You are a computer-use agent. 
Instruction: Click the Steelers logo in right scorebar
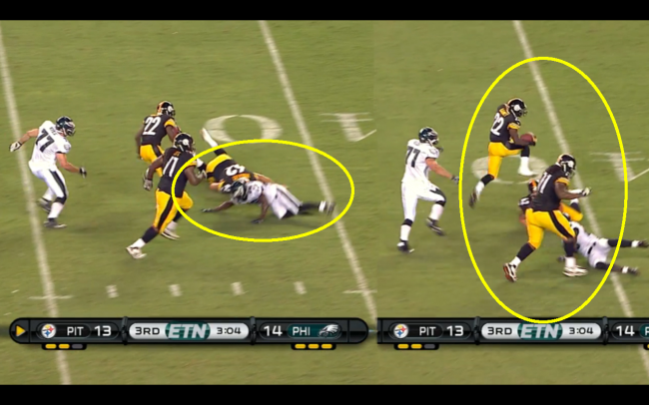(400, 331)
